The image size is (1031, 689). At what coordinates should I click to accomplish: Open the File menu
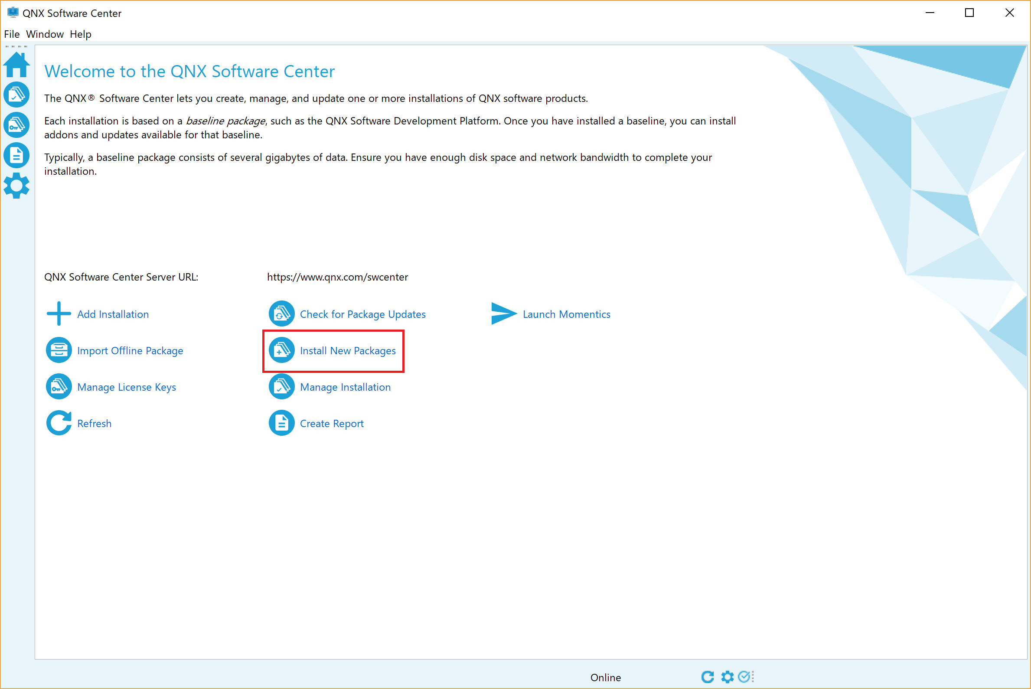click(x=12, y=34)
